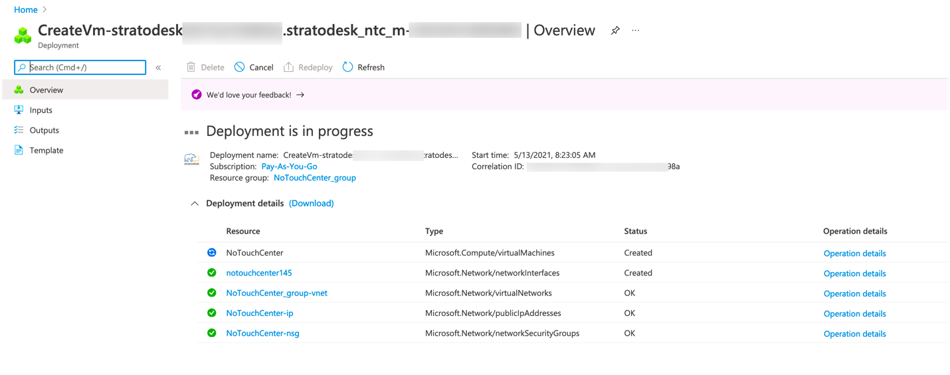Click the purple rocket feedback icon

click(x=197, y=95)
